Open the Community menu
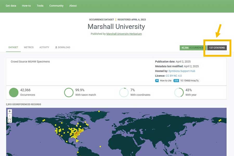Screen dimensions: 234x156 (x=56, y=6)
